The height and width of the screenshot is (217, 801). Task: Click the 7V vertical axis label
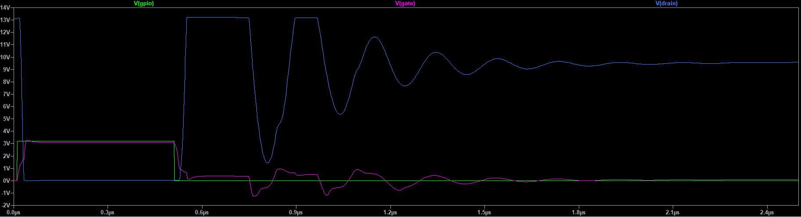(x=7, y=94)
